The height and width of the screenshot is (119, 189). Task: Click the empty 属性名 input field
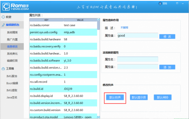138,59
